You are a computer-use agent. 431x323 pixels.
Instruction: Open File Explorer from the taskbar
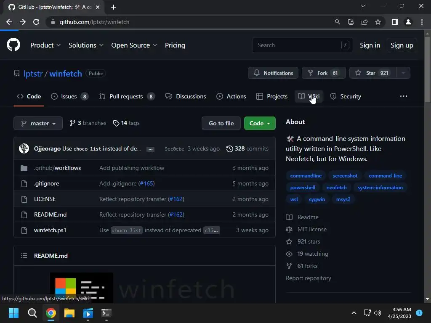coord(69,313)
